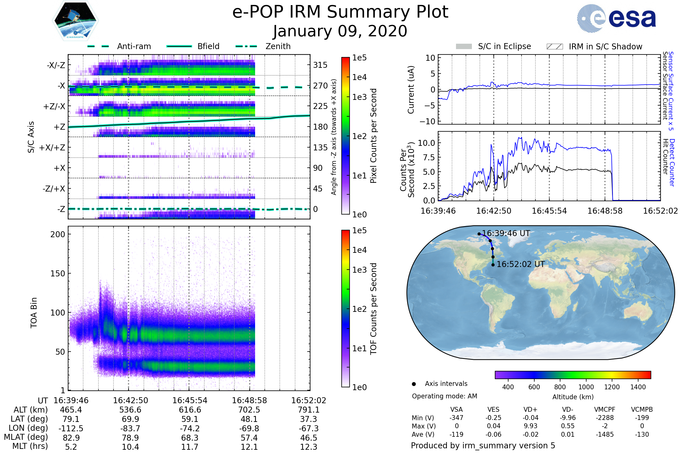Click the Zenith dash-dot legend line
The width and height of the screenshot is (681, 454).
pos(246,46)
